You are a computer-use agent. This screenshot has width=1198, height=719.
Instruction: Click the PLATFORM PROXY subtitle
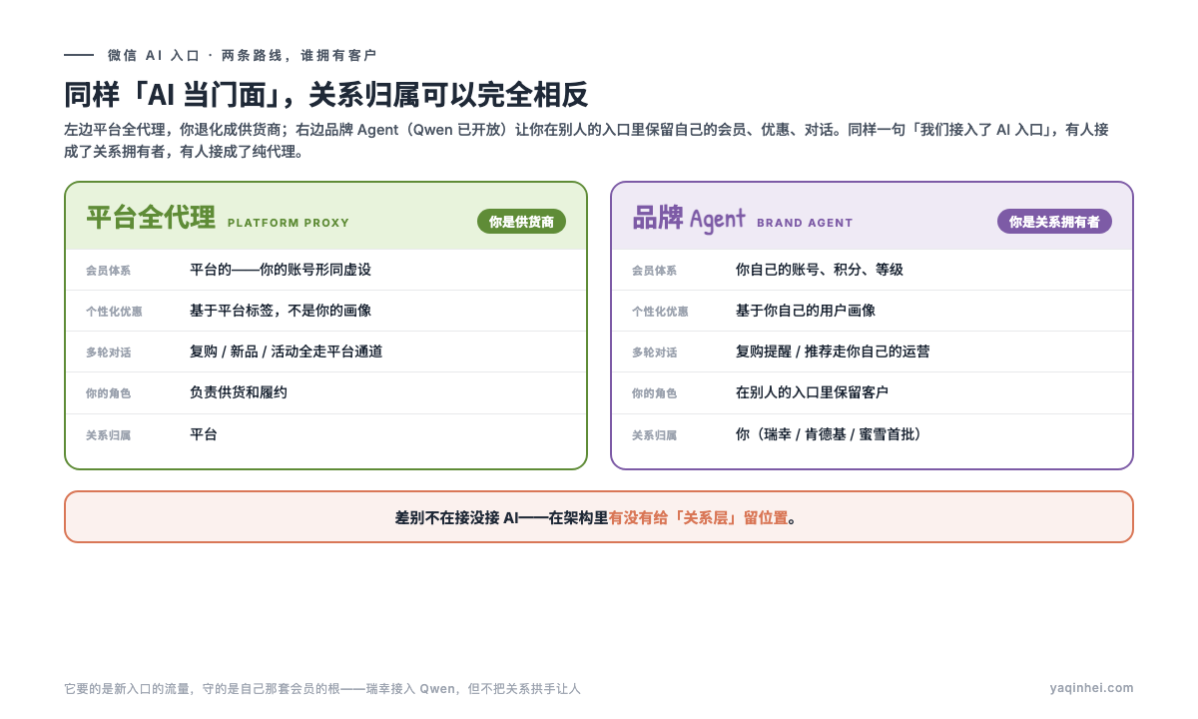(x=289, y=223)
